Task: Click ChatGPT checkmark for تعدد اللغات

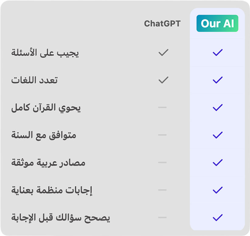Action: (163, 80)
